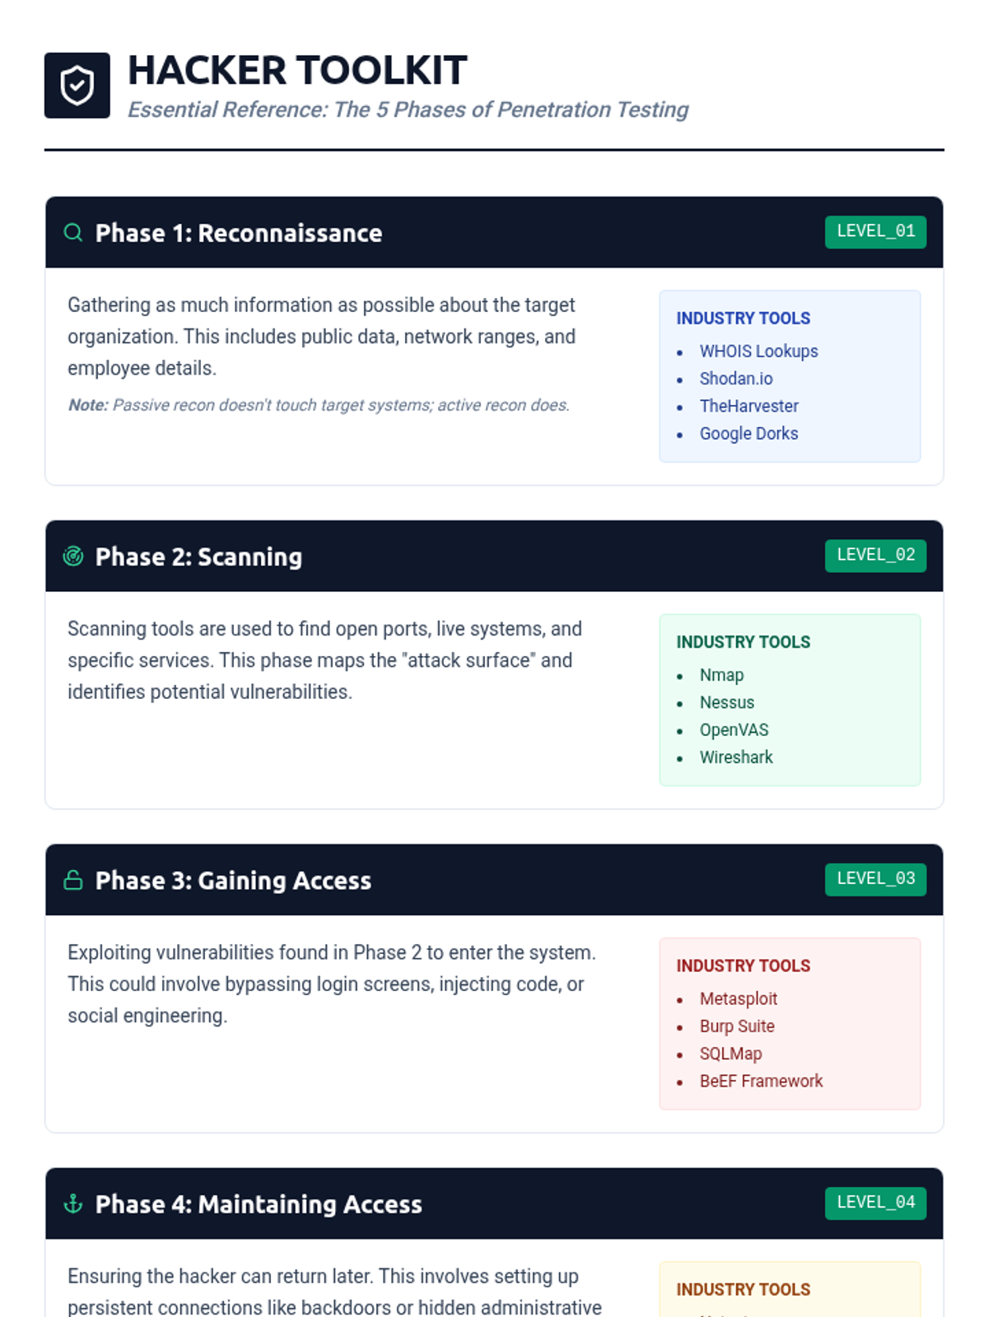Click the LEVEL_03 badge
Screen dimensions: 988x1317
pyautogui.click(x=875, y=879)
